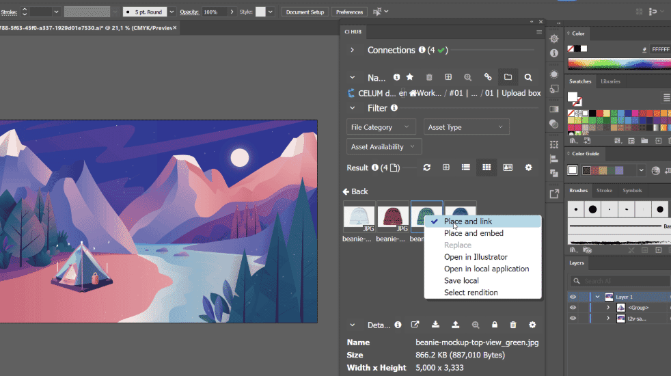Collapse Layer 1 in Layers panel

click(597, 297)
